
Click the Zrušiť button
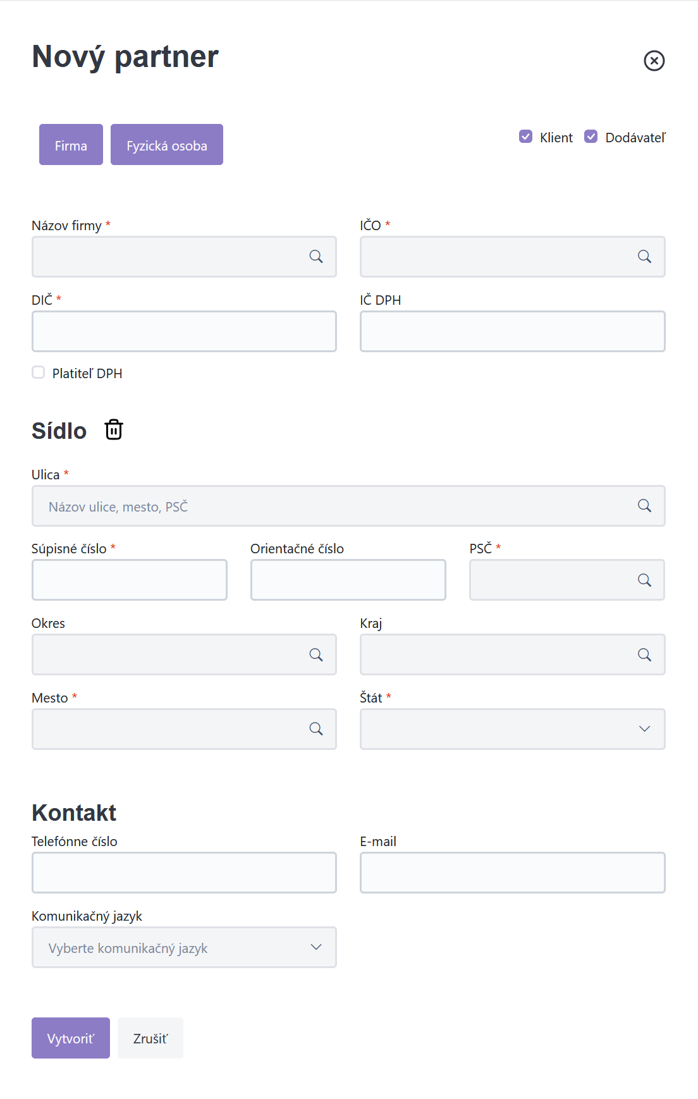point(150,1038)
